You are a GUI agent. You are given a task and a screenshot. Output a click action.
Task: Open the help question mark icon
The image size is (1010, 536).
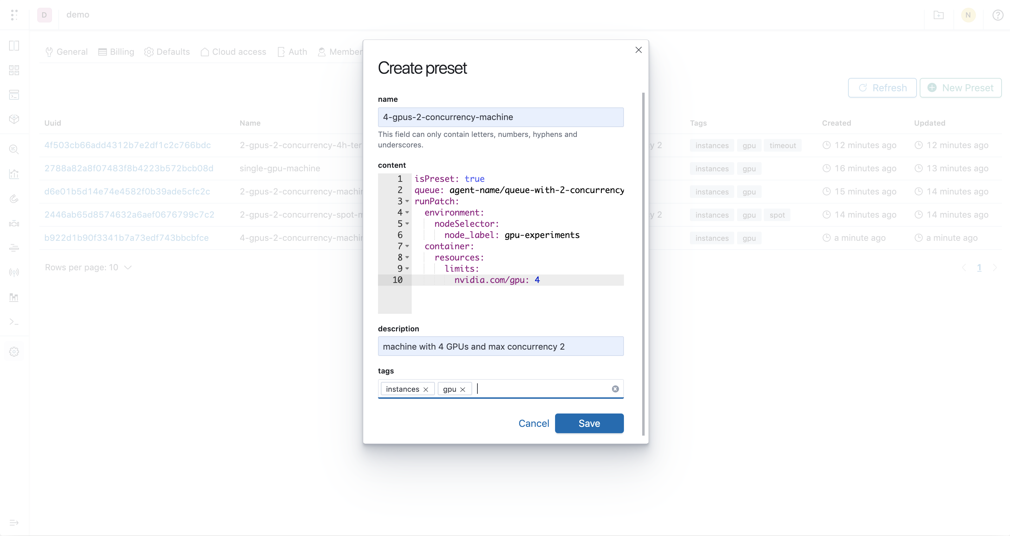coord(997,15)
